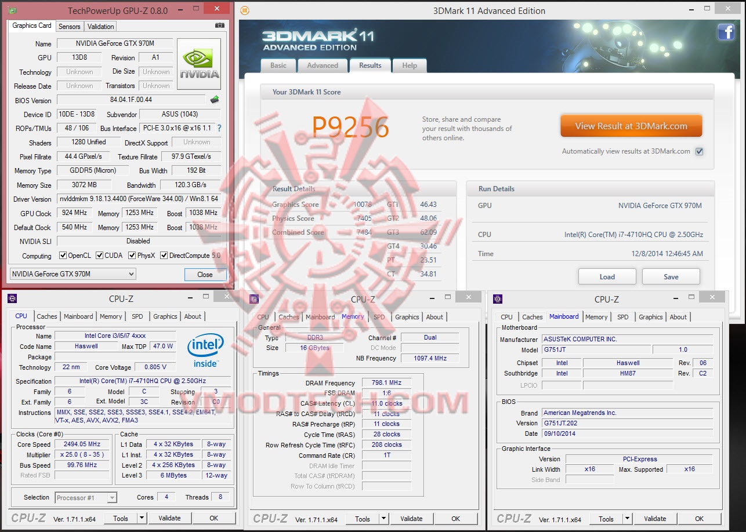Select the Graphics Card tab in GPU-Z
The height and width of the screenshot is (532, 746).
32,25
